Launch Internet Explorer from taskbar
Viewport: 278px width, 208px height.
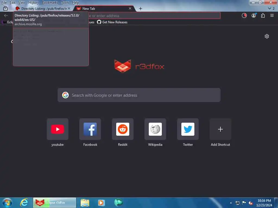pos(24,203)
